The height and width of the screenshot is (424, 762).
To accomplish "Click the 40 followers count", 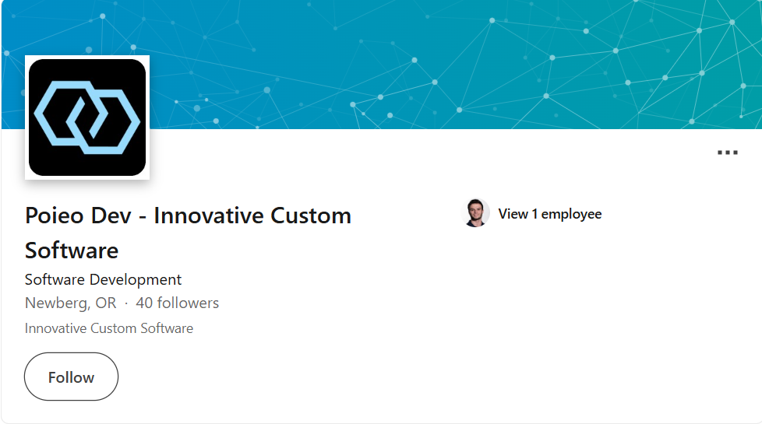I will click(178, 303).
